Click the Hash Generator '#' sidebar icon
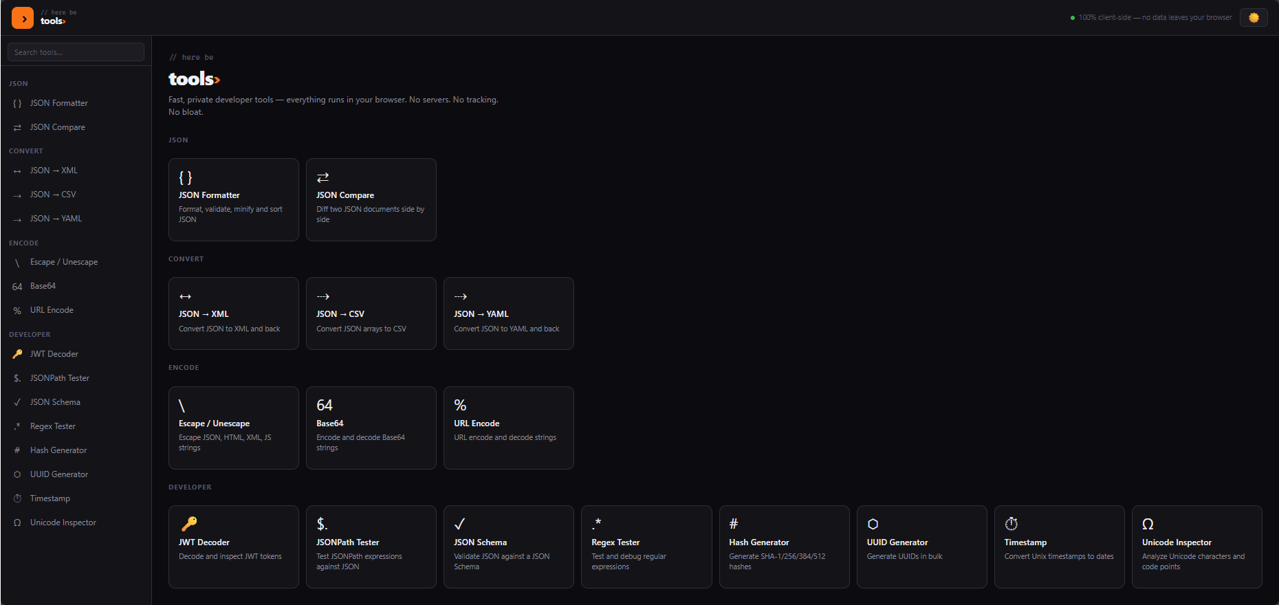1279x605 pixels. [17, 450]
